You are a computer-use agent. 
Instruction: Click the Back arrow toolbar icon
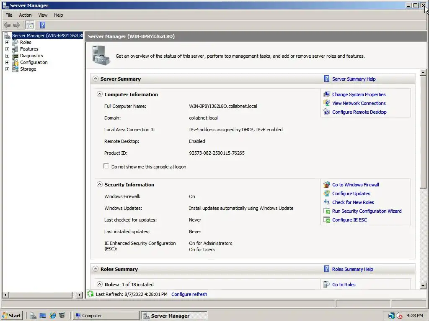point(7,25)
